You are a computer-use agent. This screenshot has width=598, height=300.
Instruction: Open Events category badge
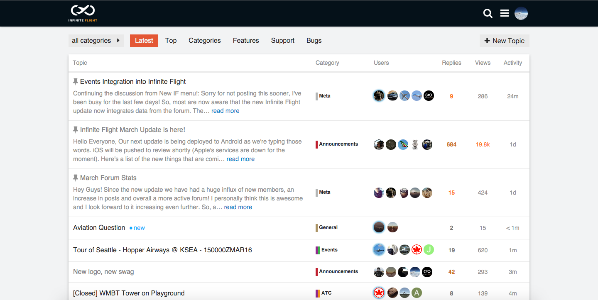pyautogui.click(x=327, y=250)
